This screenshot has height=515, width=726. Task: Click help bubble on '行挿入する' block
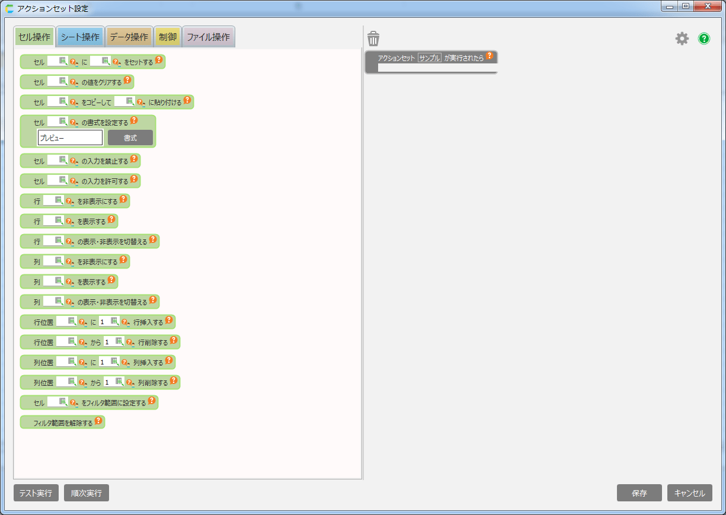click(x=169, y=321)
